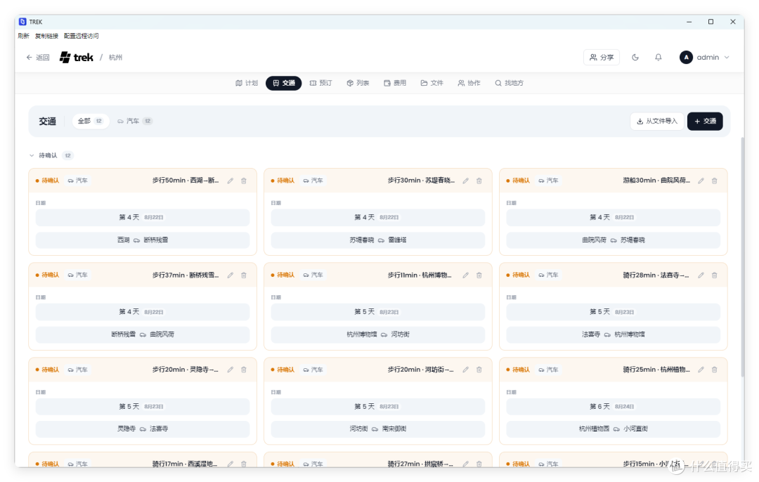Open the 预订 tab
This screenshot has height=482, width=759.
[321, 83]
